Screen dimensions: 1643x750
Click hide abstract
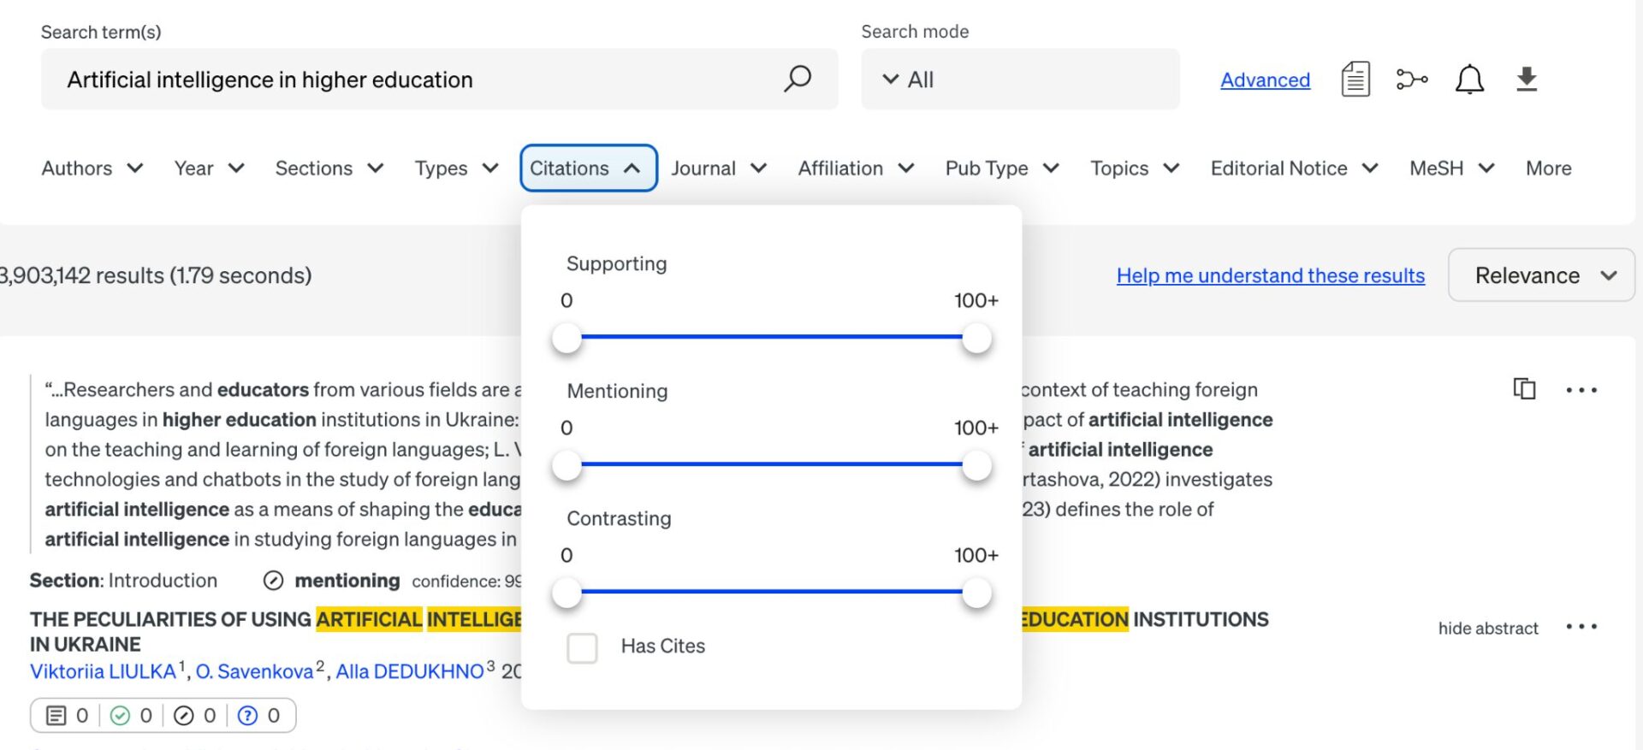[x=1487, y=629]
